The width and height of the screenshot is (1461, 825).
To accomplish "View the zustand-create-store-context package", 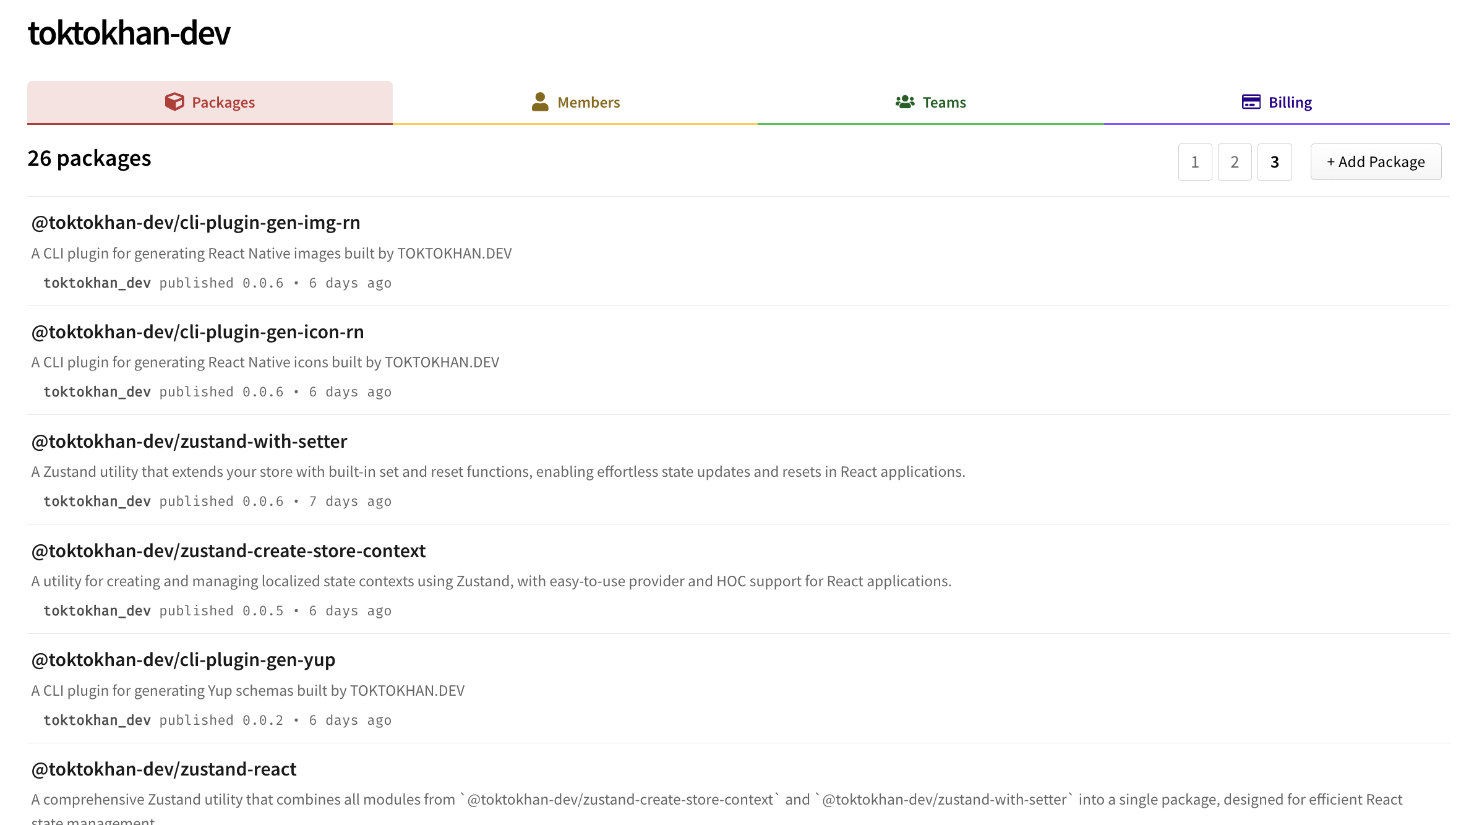I will (x=228, y=551).
